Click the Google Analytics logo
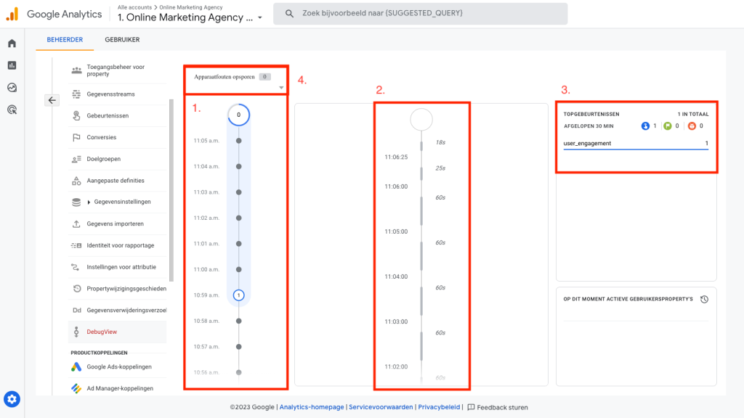744x418 pixels. tap(12, 14)
